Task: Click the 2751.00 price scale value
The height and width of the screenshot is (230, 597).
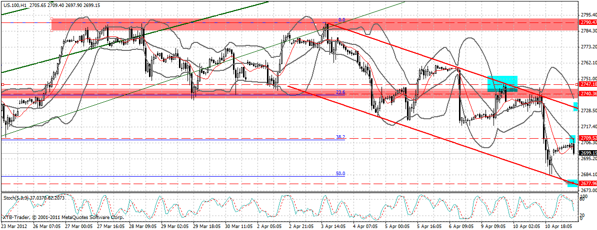Action: coord(588,78)
